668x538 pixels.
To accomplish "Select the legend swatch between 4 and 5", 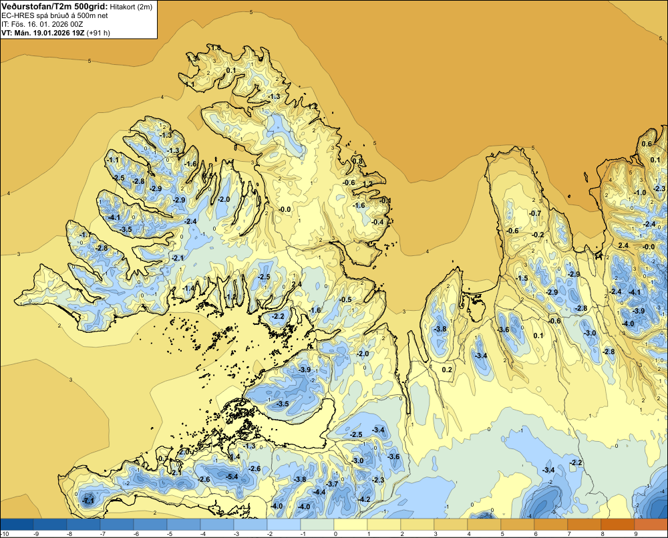I will pos(484,525).
